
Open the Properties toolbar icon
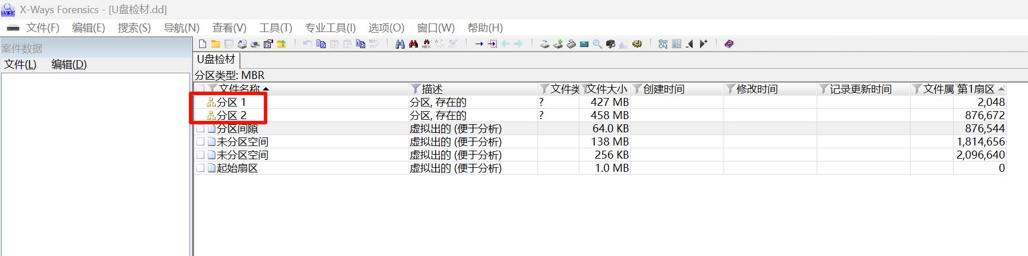268,44
